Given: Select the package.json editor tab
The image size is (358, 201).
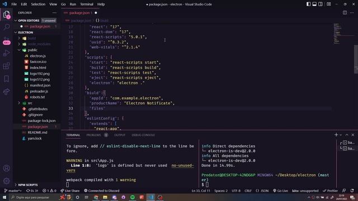Looking at the screenshot, I should click(81, 13).
